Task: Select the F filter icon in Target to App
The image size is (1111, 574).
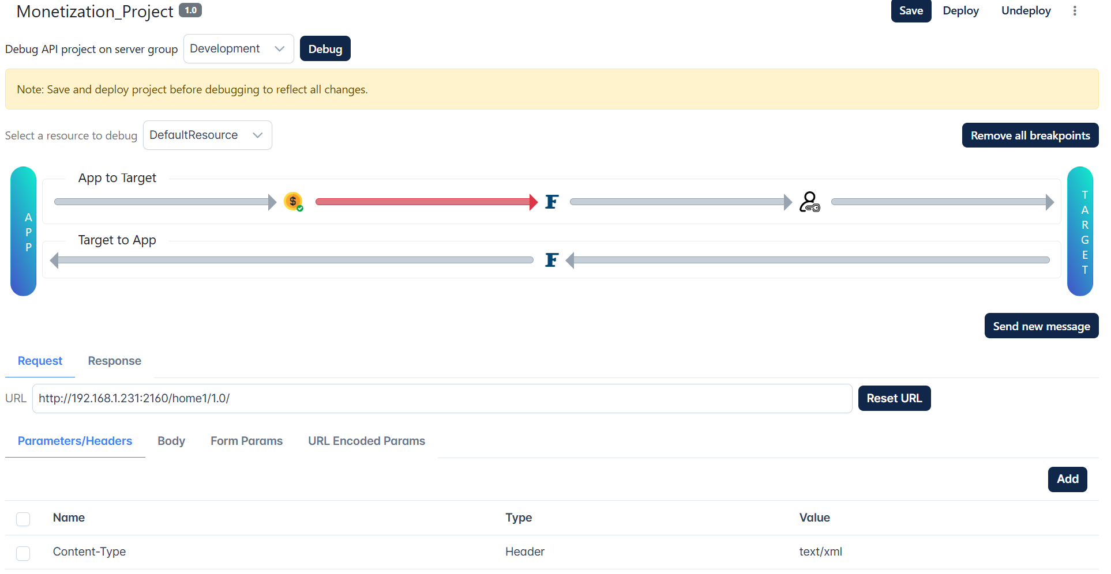Action: point(551,260)
